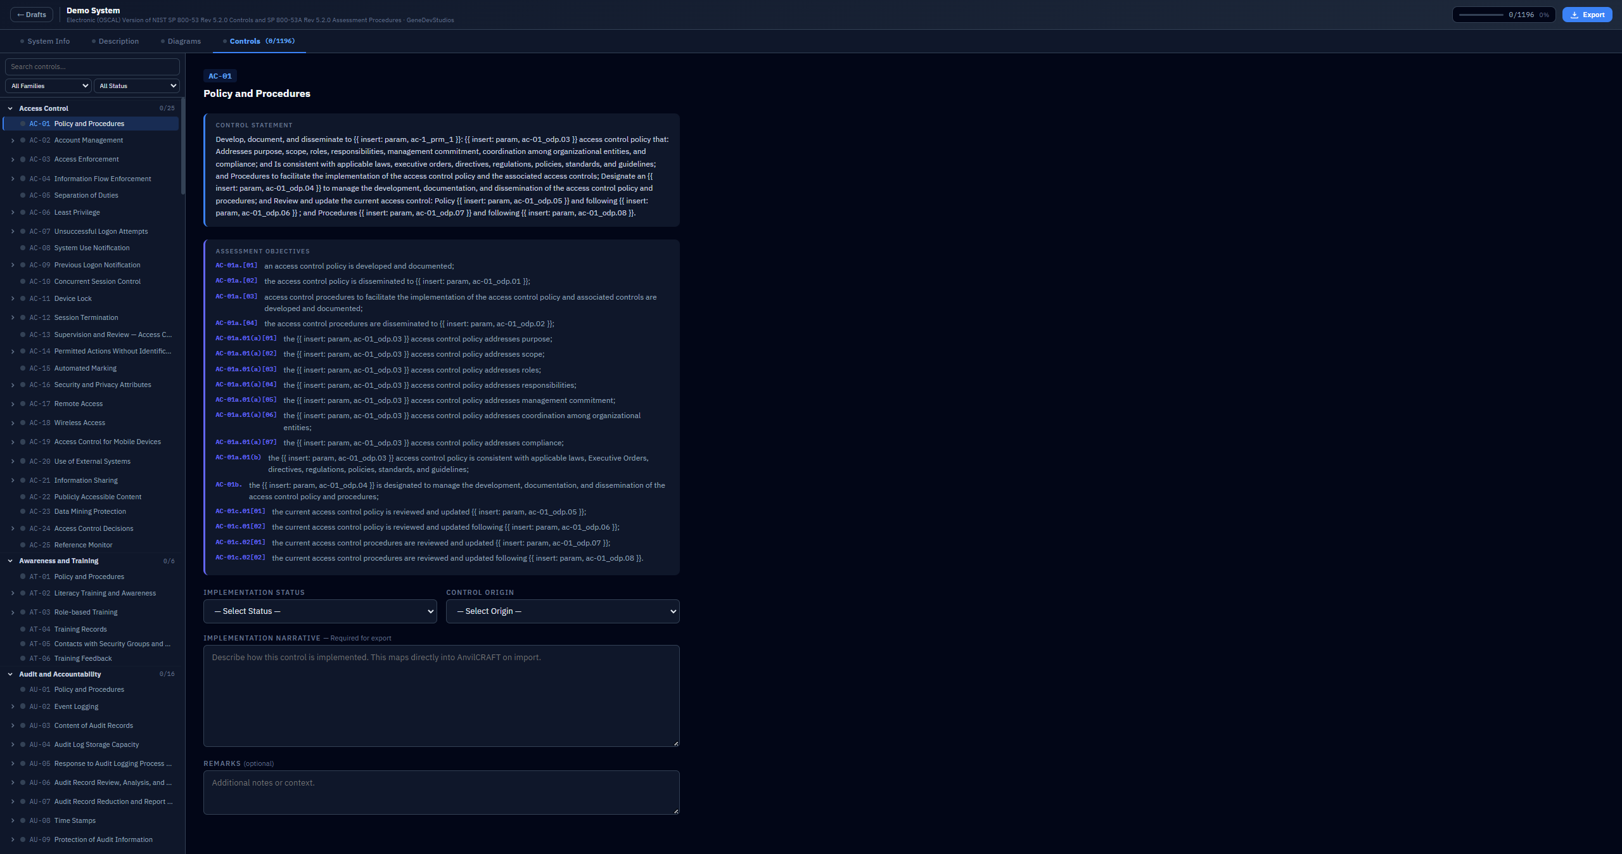Select the Controls tab
Screen dimensions: 1622x854
click(259, 41)
